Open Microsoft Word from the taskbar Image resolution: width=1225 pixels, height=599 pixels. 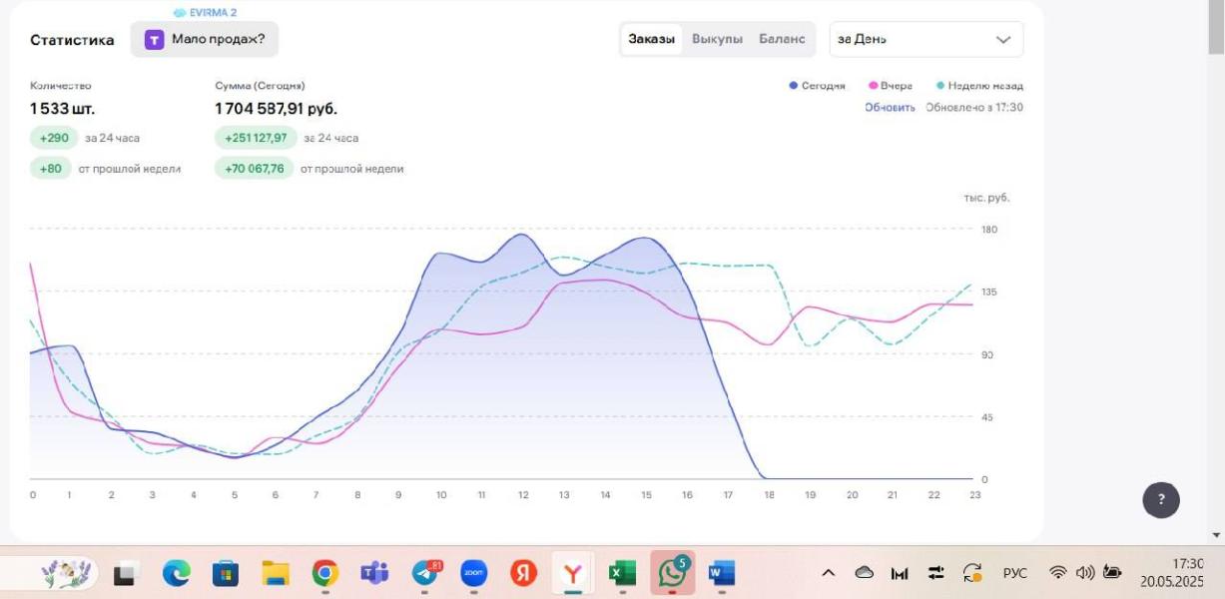(x=721, y=573)
